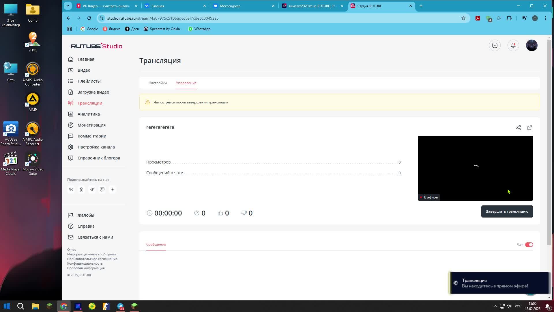
Task: Open Windows search on taskbar
Action: point(20,306)
